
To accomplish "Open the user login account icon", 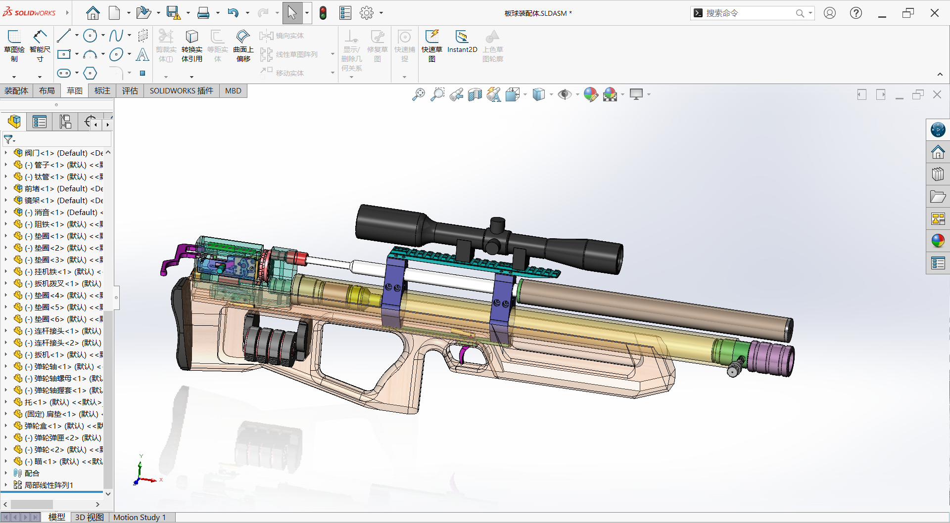I will pyautogui.click(x=830, y=13).
